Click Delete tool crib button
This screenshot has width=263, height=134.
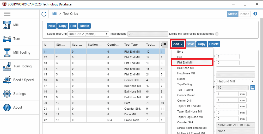coord(84,26)
